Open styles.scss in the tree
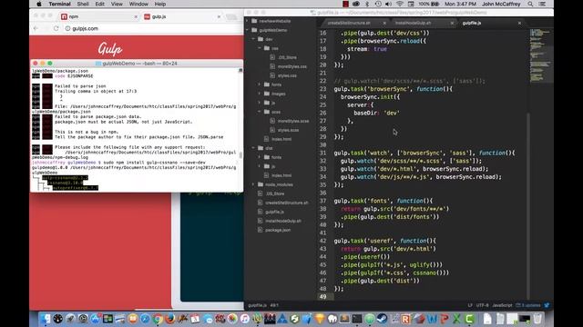 point(288,130)
